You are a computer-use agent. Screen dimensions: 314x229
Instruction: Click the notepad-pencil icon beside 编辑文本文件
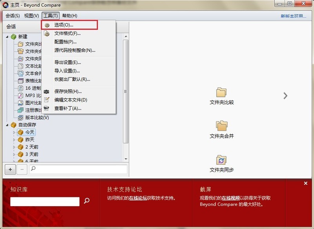pos(47,100)
